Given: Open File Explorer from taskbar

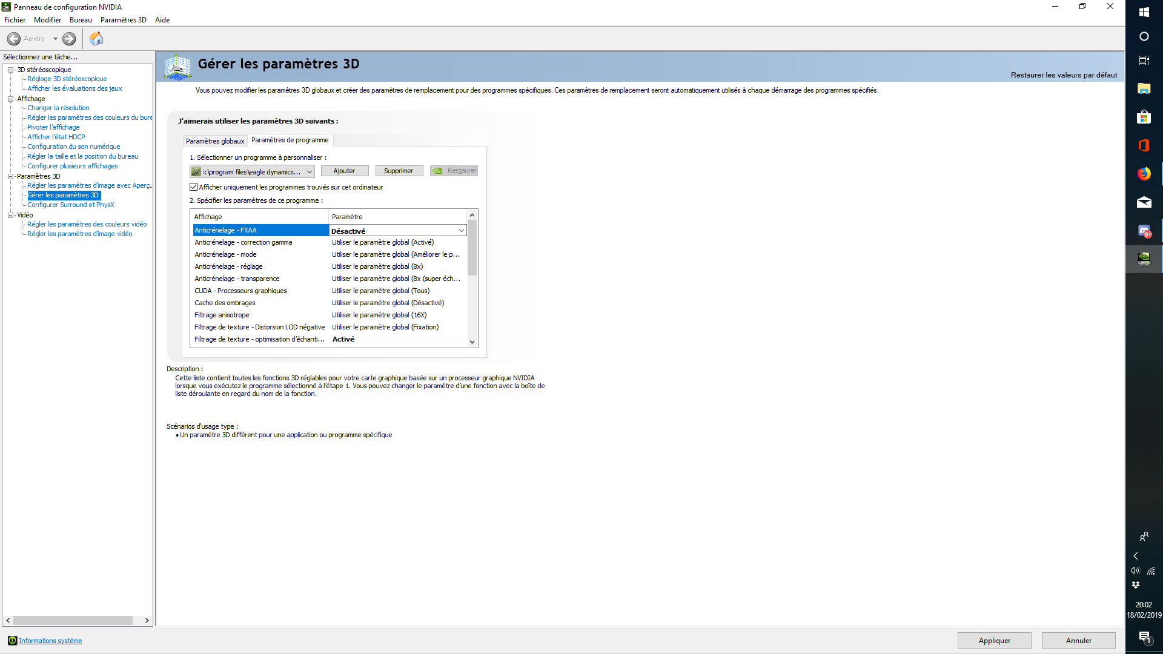Looking at the screenshot, I should click(x=1144, y=89).
